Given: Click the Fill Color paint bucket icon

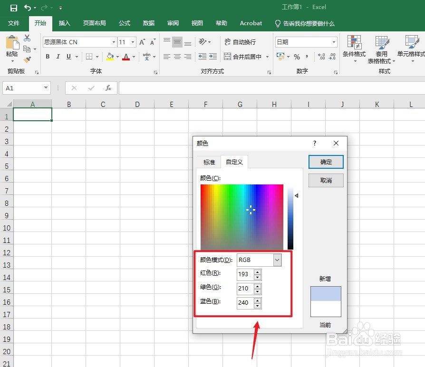Looking at the screenshot, I should click(x=110, y=57).
